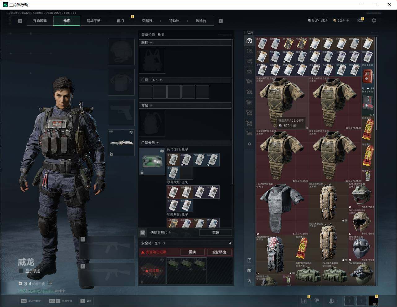Click primary weapon slot 1

[107, 248]
